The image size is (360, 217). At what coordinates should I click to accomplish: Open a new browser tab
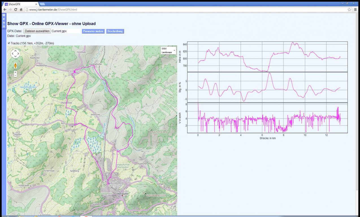tap(42, 4)
